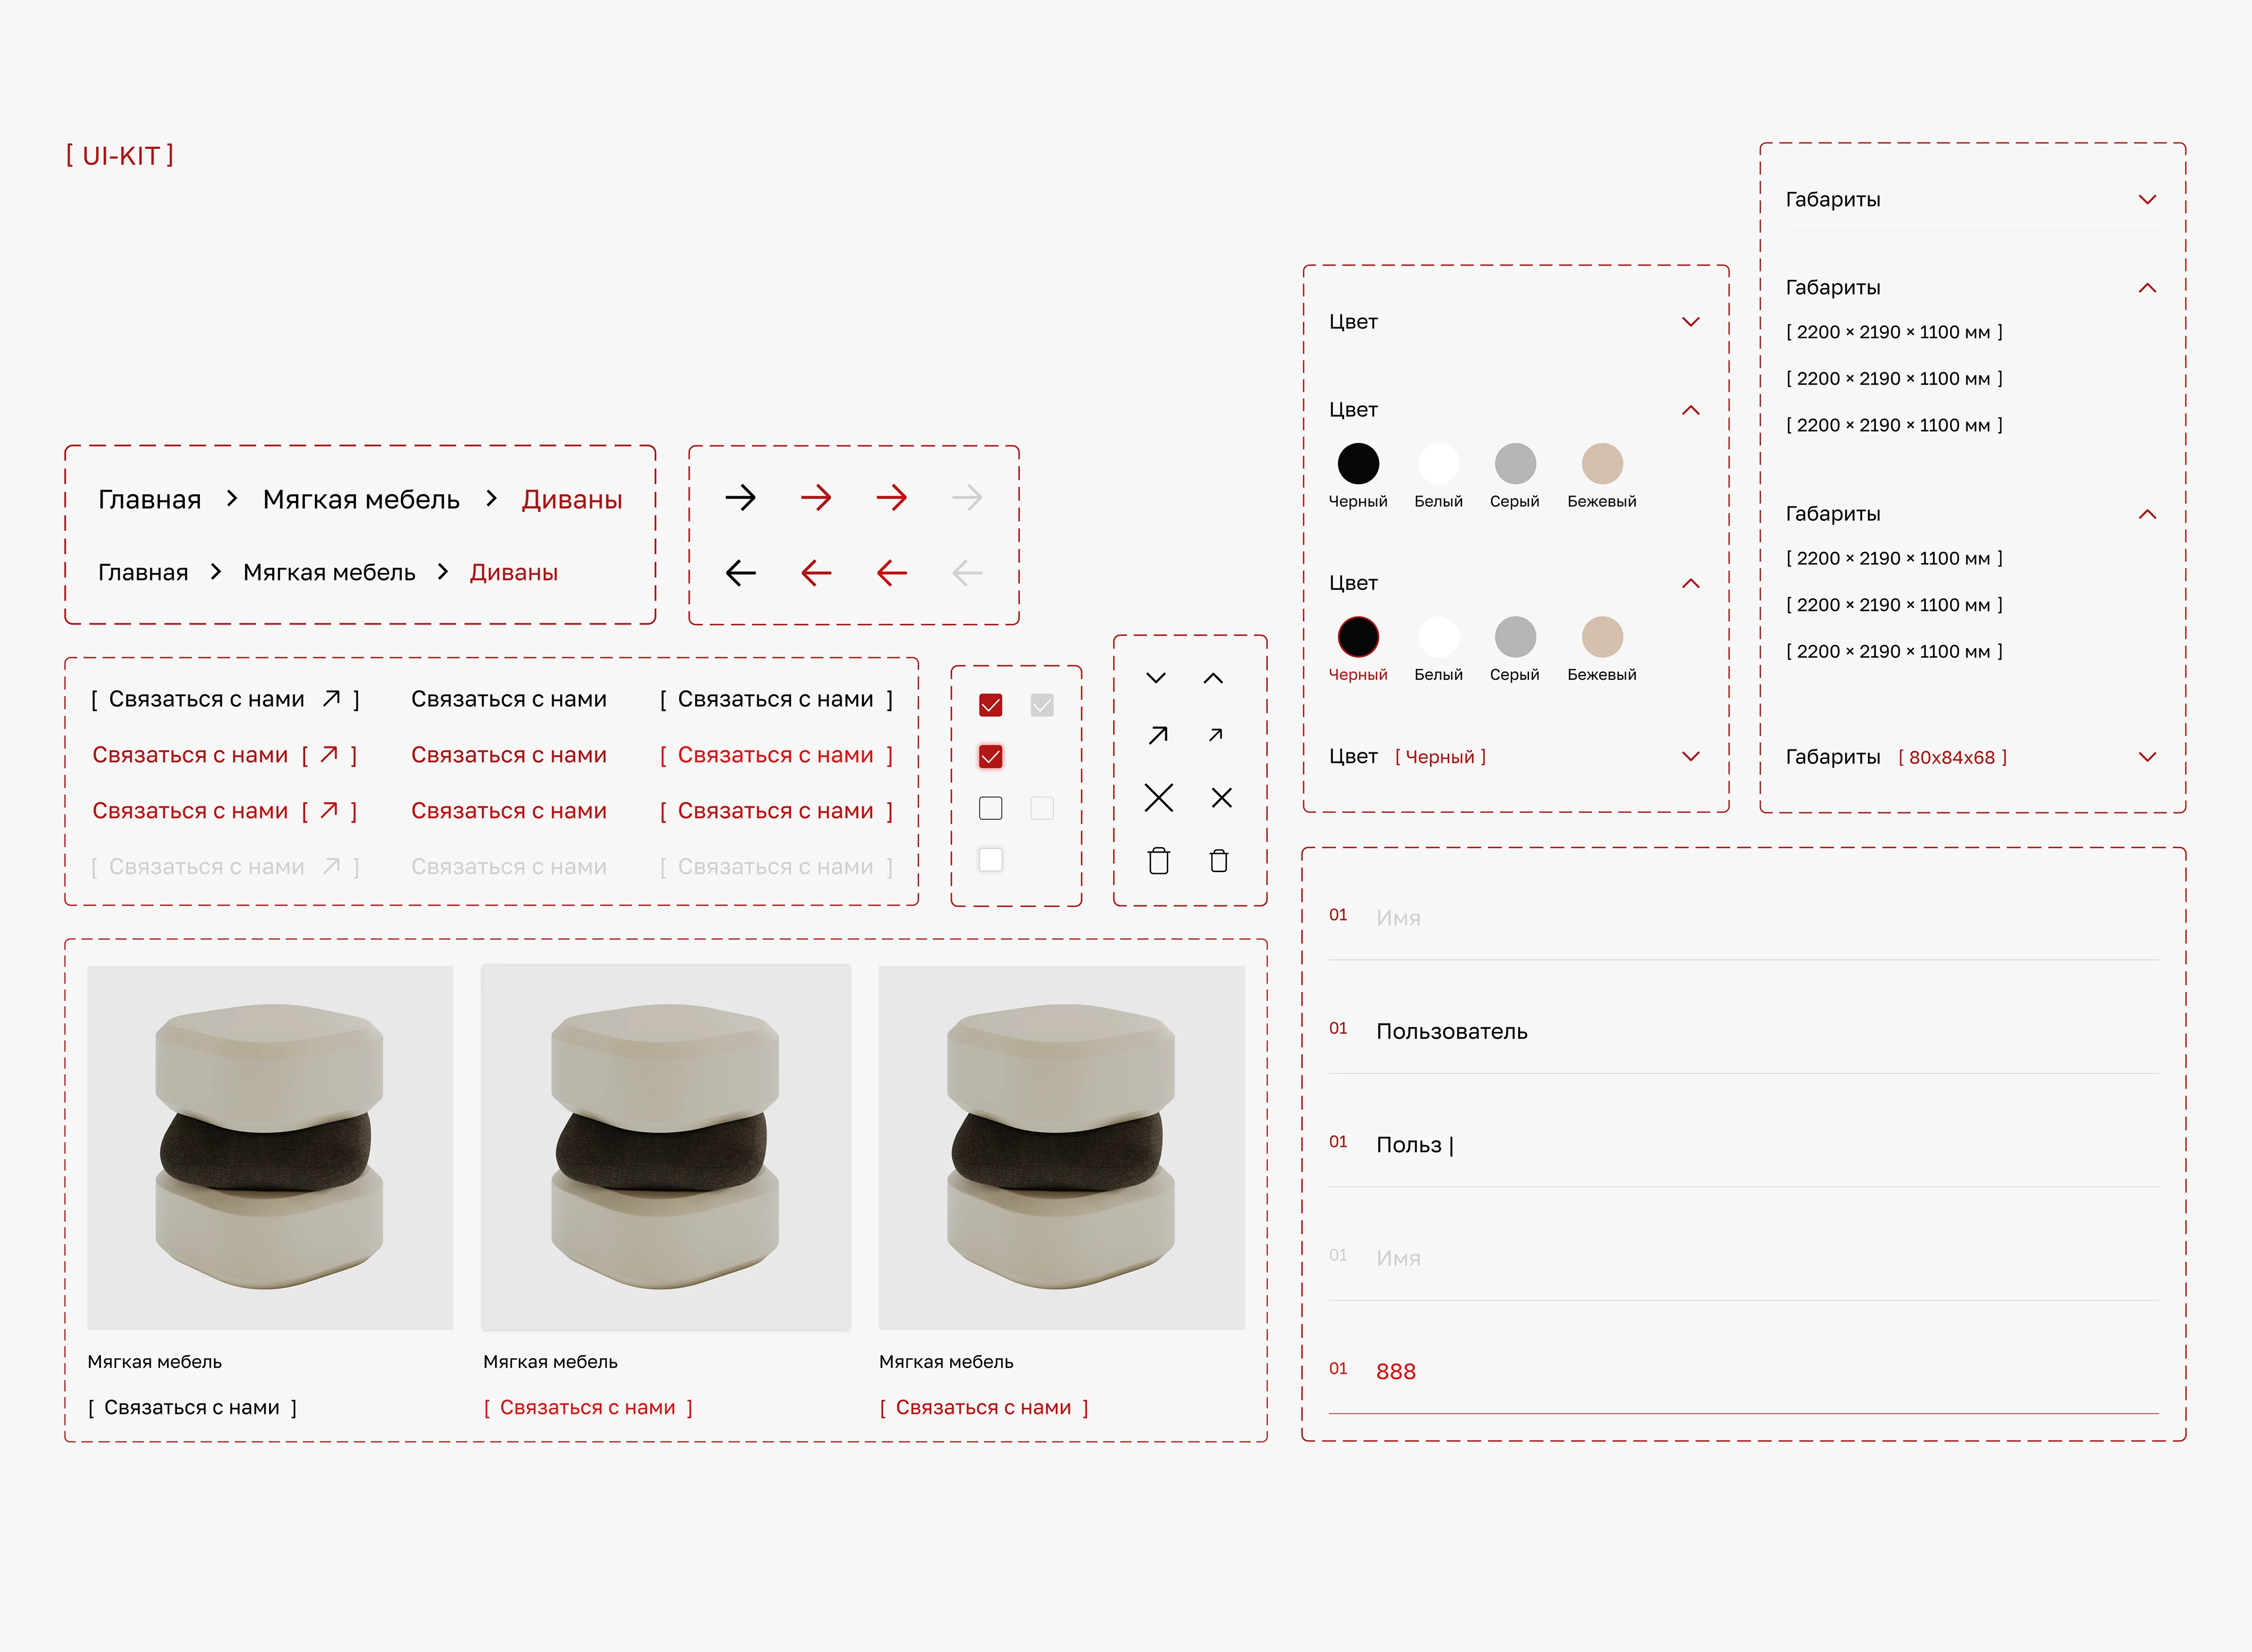Screen dimensions: 2252x1652
Task: Click the greyed-out right arrow icon
Action: pos(967,497)
